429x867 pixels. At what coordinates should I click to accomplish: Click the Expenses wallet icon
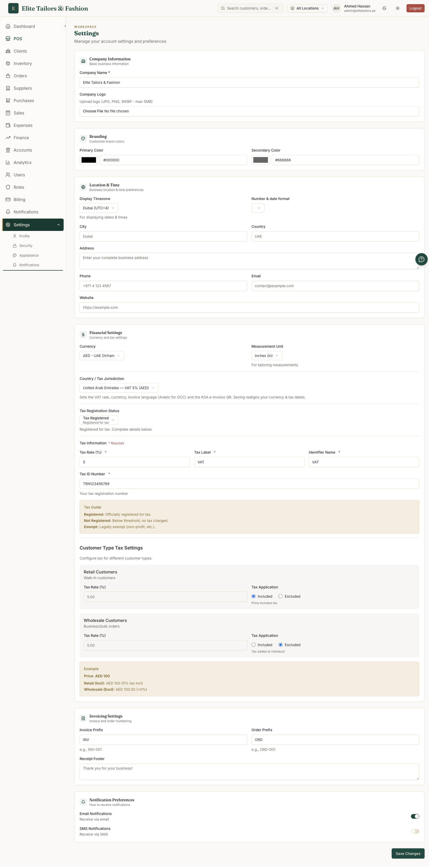[x=8, y=125]
